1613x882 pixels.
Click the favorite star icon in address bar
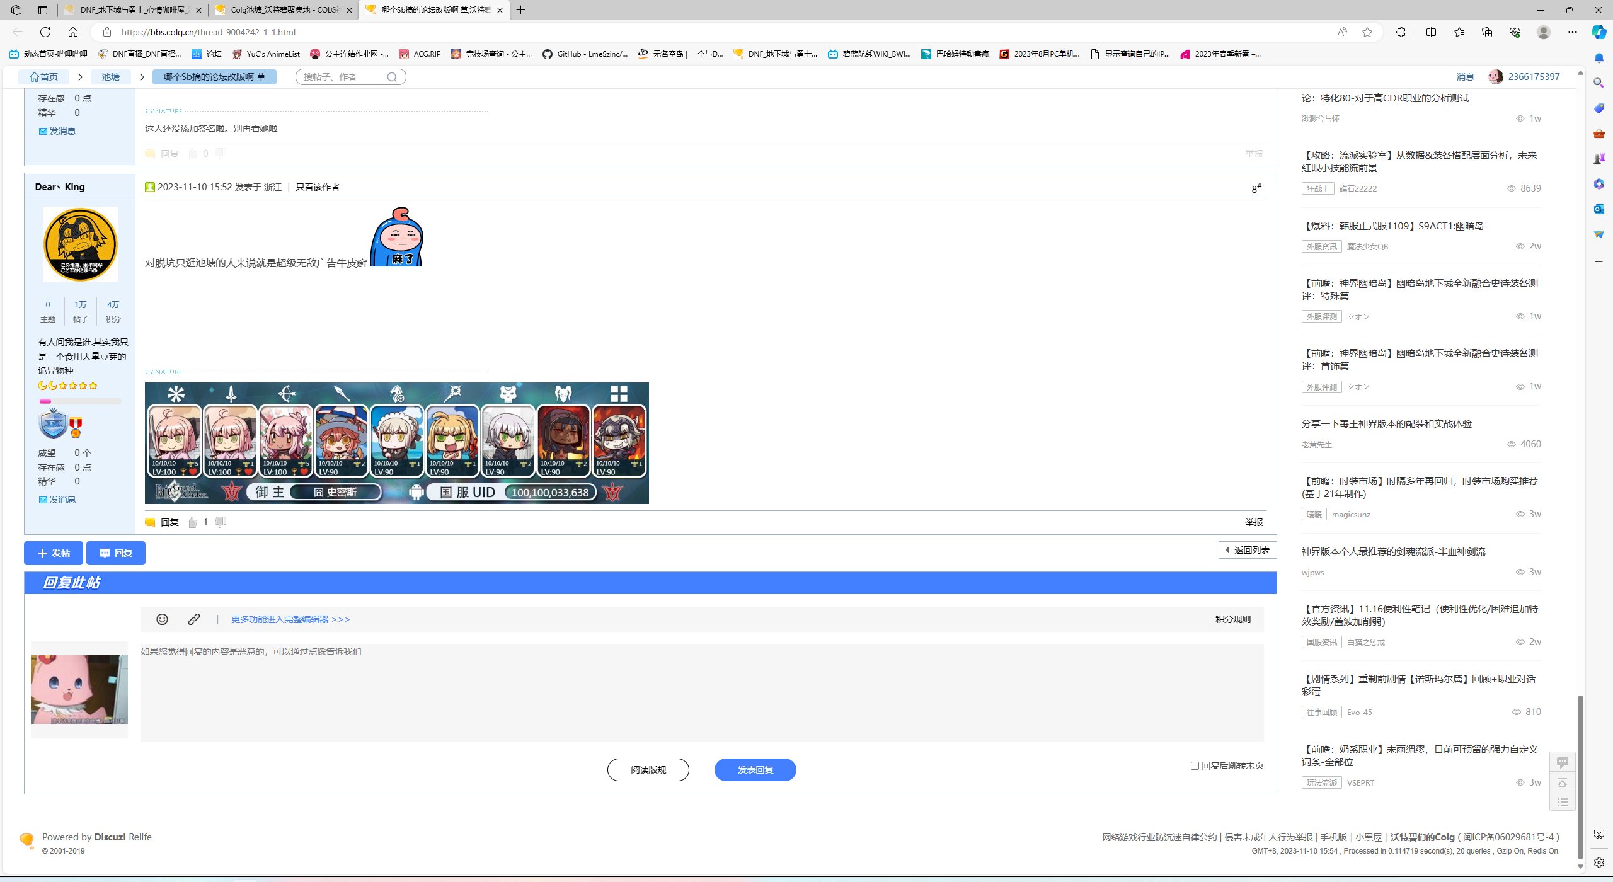(1367, 32)
